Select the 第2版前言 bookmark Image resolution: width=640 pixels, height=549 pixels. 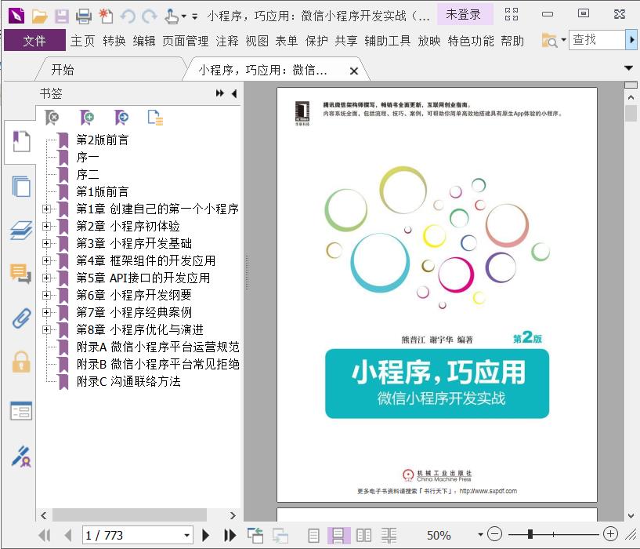click(102, 140)
